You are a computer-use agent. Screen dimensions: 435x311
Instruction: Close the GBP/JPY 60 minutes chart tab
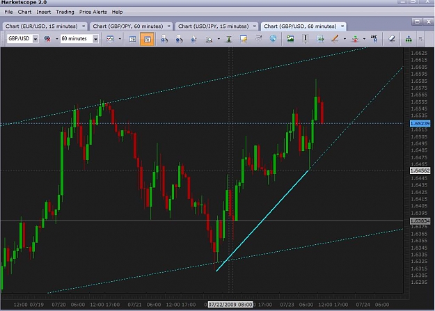[168, 26]
